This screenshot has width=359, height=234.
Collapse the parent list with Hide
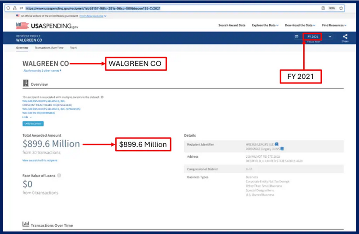point(27,117)
